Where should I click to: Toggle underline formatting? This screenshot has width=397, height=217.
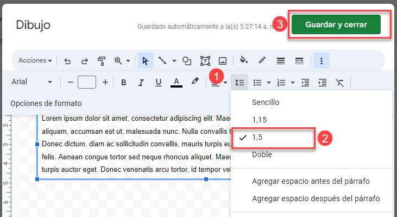(x=159, y=82)
